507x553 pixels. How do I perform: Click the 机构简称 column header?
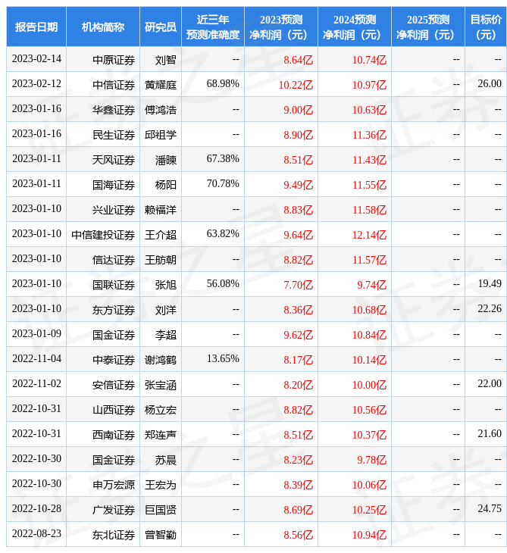click(x=103, y=27)
